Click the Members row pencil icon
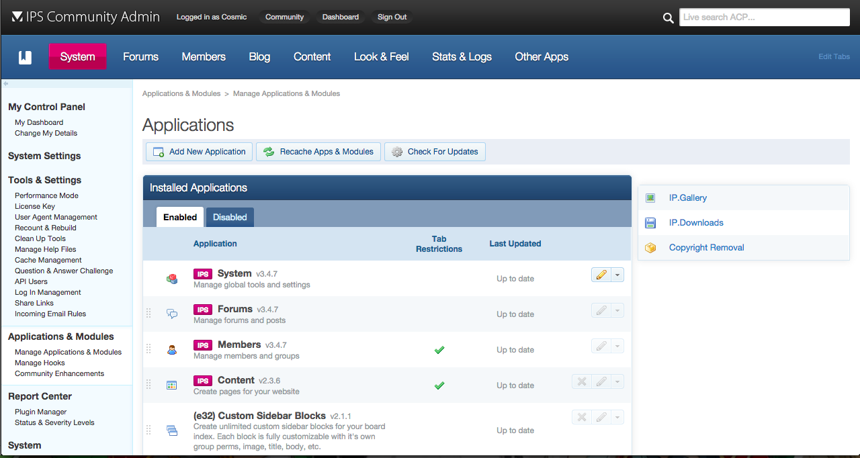Image resolution: width=860 pixels, height=458 pixels. point(601,345)
